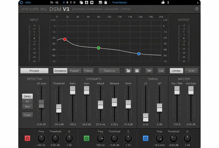
Task: Click the blue band Q knob (1.46)
Action: 187,138
